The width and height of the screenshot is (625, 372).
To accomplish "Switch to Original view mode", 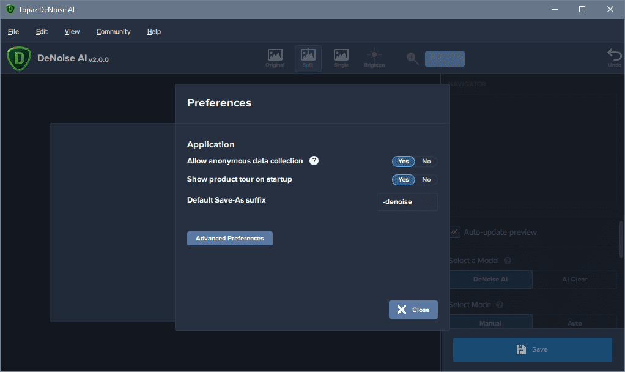I will tap(275, 58).
